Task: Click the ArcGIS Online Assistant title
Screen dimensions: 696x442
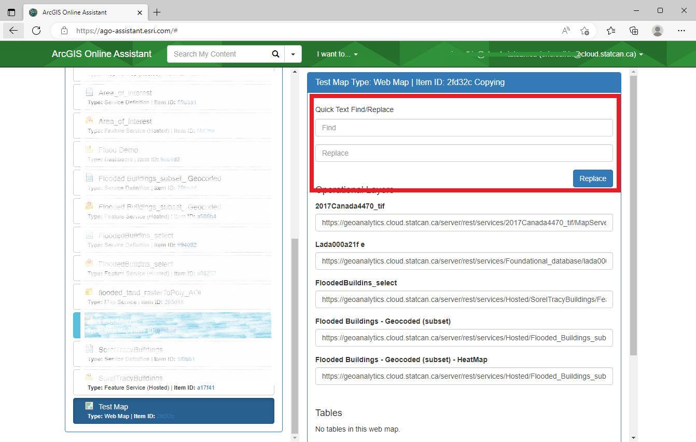Action: point(102,54)
